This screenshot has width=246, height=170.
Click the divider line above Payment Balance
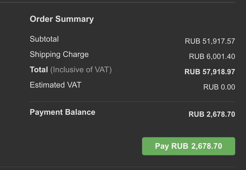click(x=132, y=102)
